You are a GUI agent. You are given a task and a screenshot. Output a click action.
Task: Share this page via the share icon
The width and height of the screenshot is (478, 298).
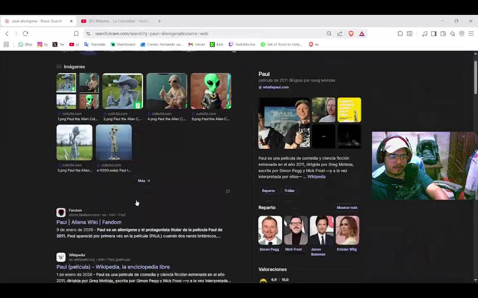click(x=339, y=34)
